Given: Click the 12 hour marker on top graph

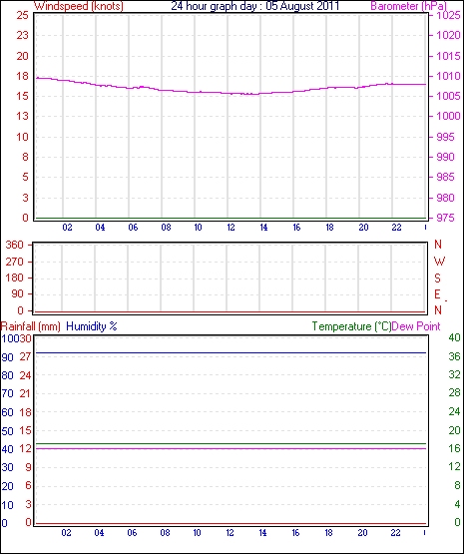Looking at the screenshot, I should (231, 228).
